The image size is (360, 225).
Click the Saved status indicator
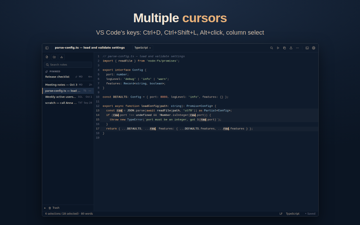click(310, 214)
